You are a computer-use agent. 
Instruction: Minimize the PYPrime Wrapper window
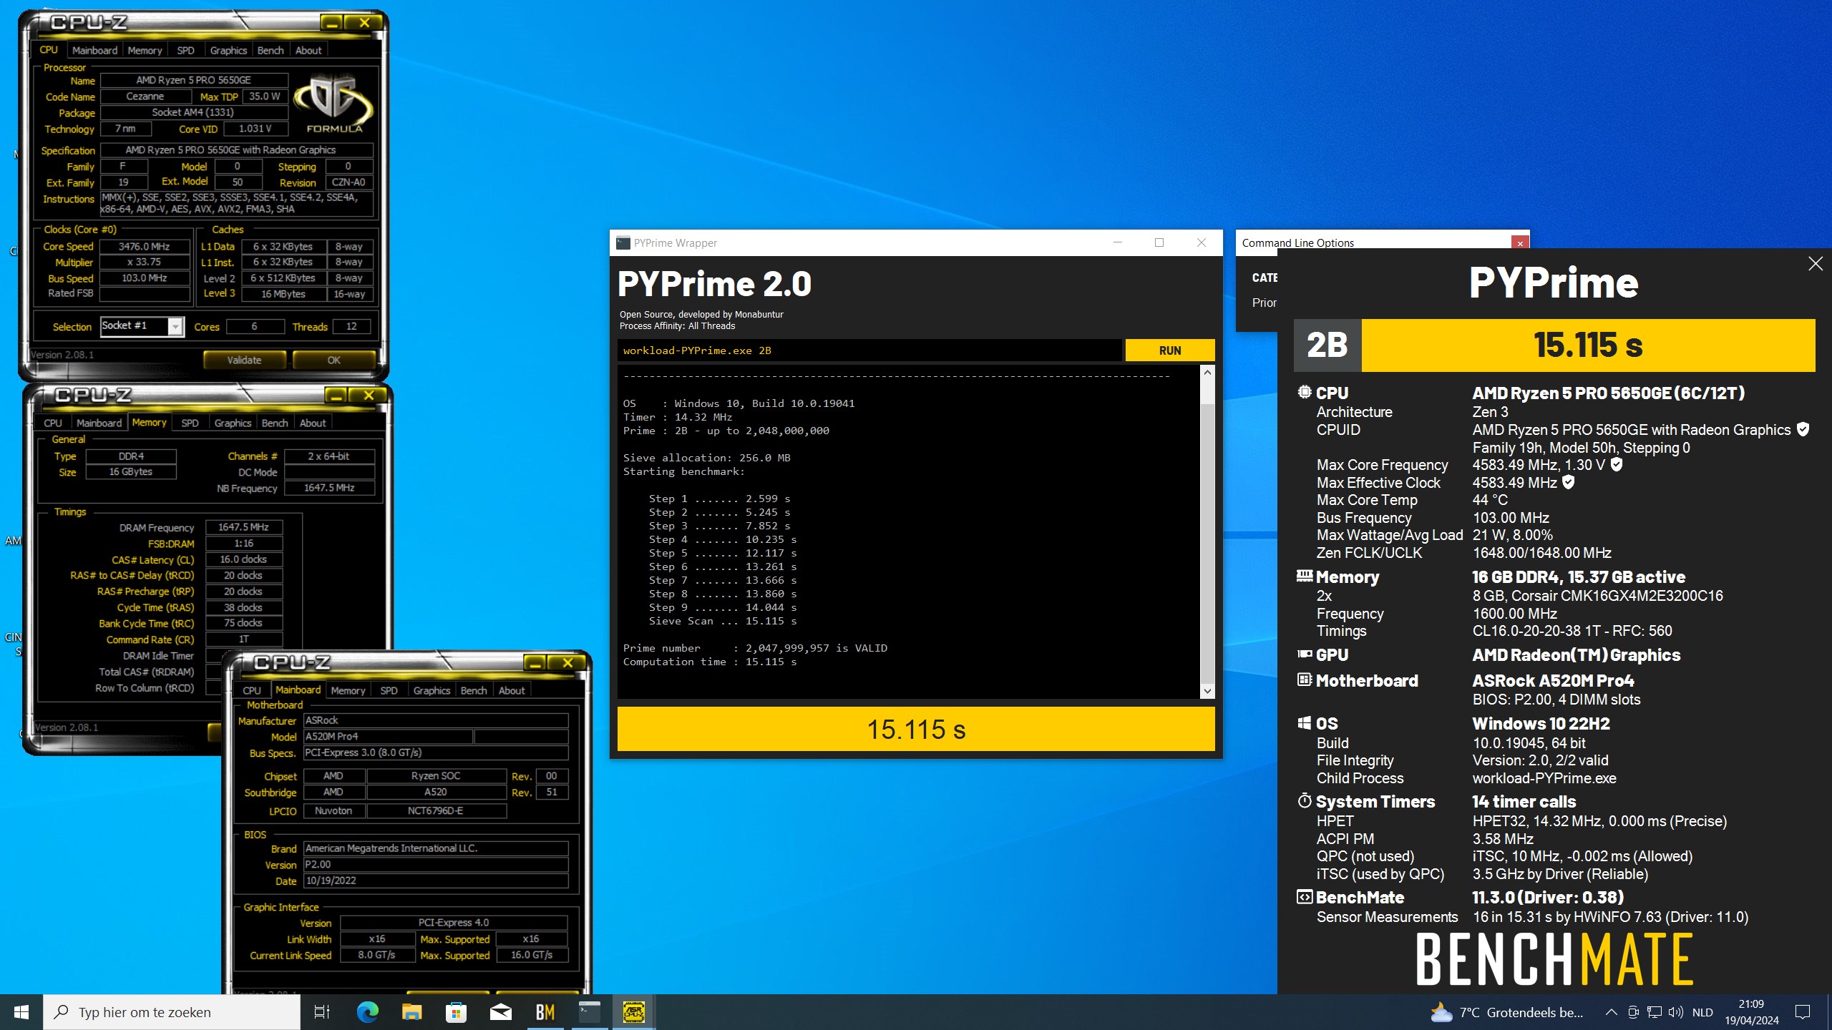[1117, 243]
